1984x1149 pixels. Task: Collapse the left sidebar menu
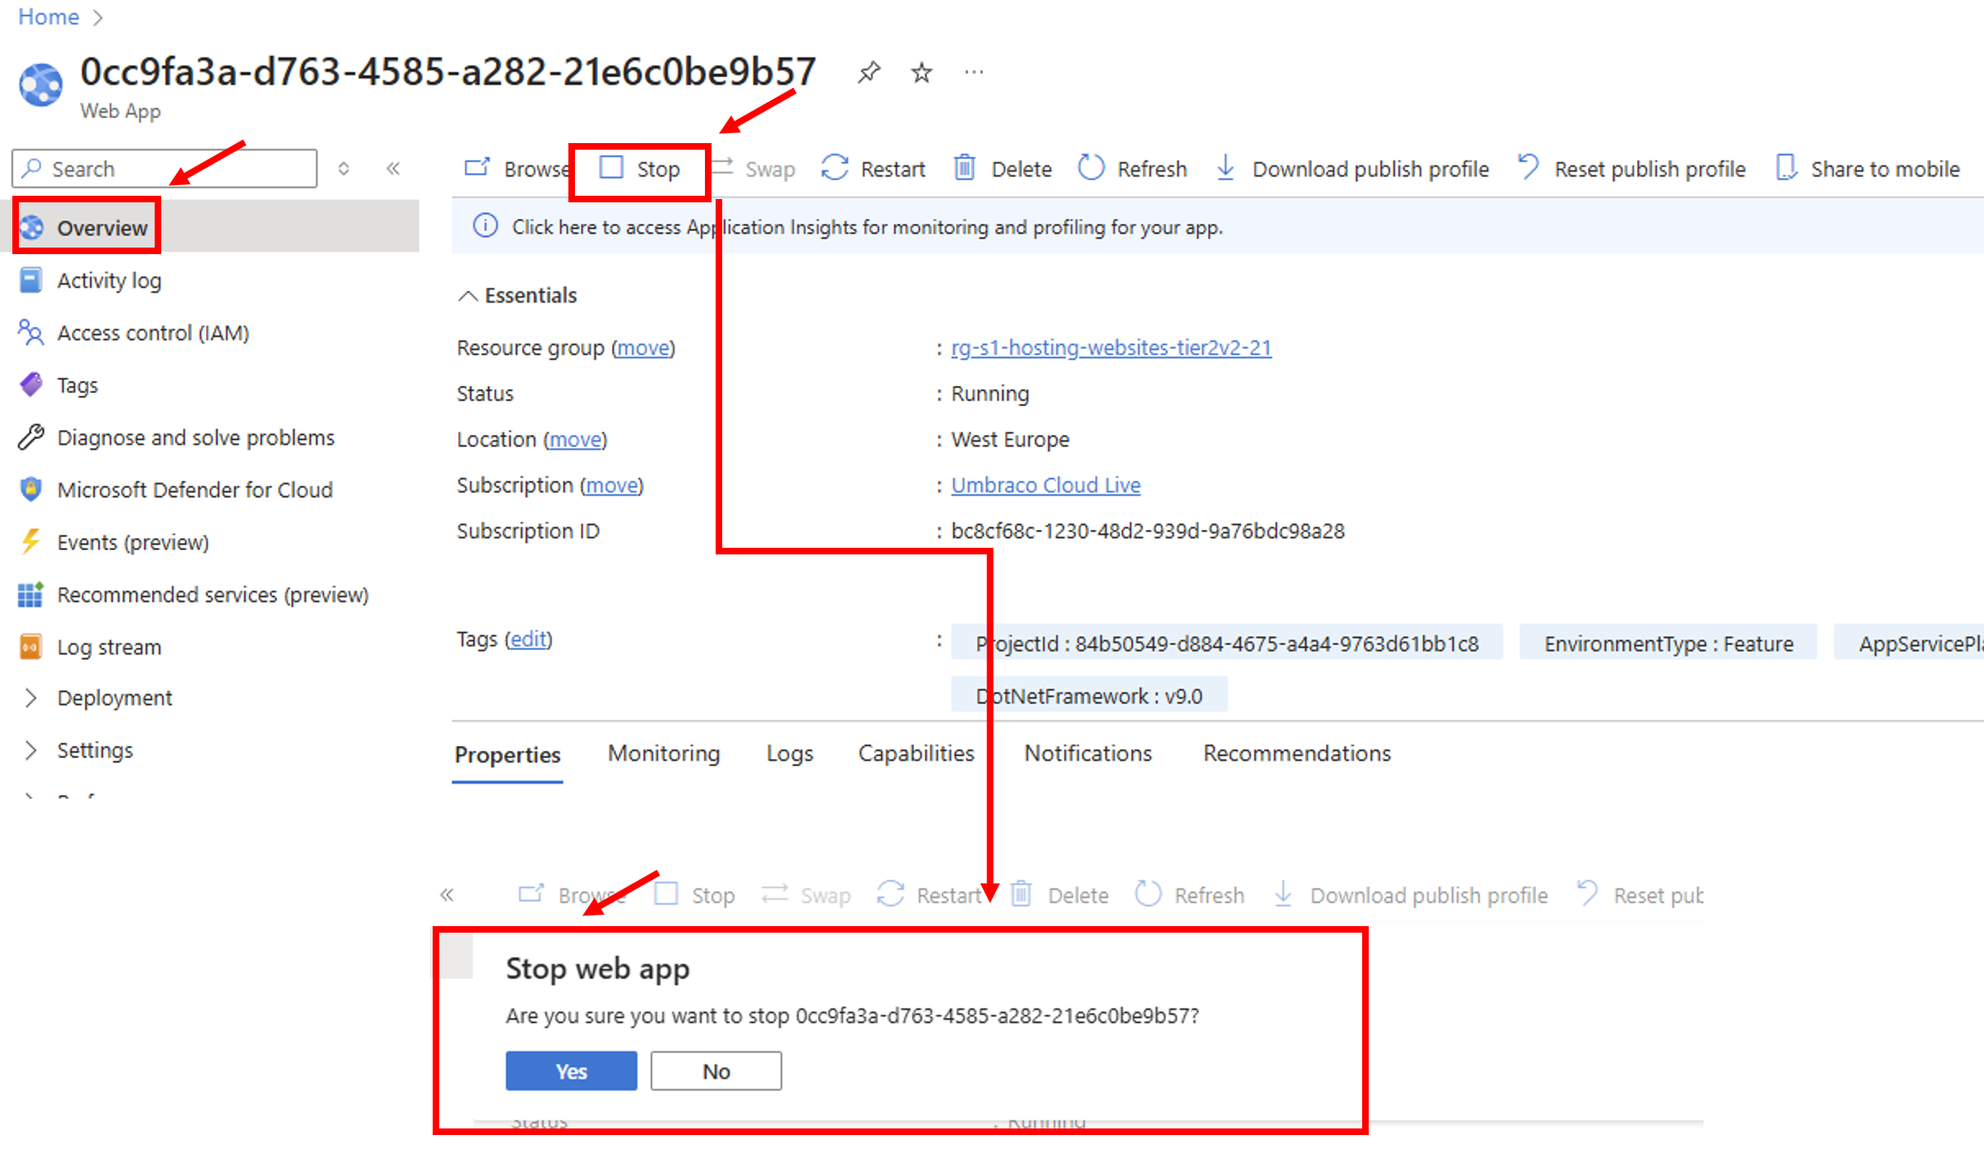click(393, 168)
